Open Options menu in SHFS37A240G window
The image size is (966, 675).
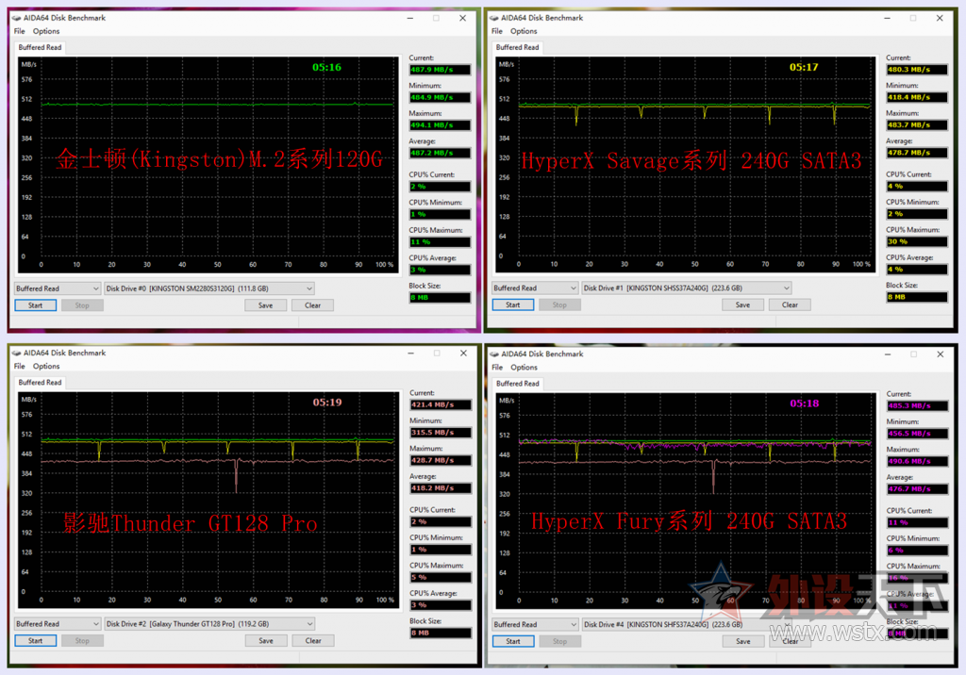click(524, 368)
